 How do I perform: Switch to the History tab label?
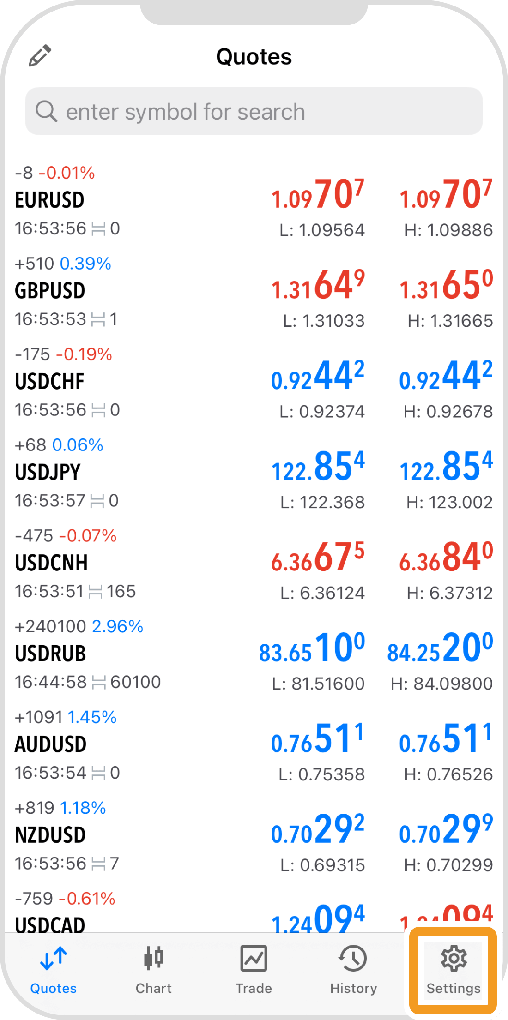click(x=353, y=988)
